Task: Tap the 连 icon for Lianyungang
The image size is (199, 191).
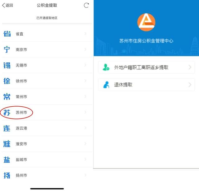Action: coord(7,128)
